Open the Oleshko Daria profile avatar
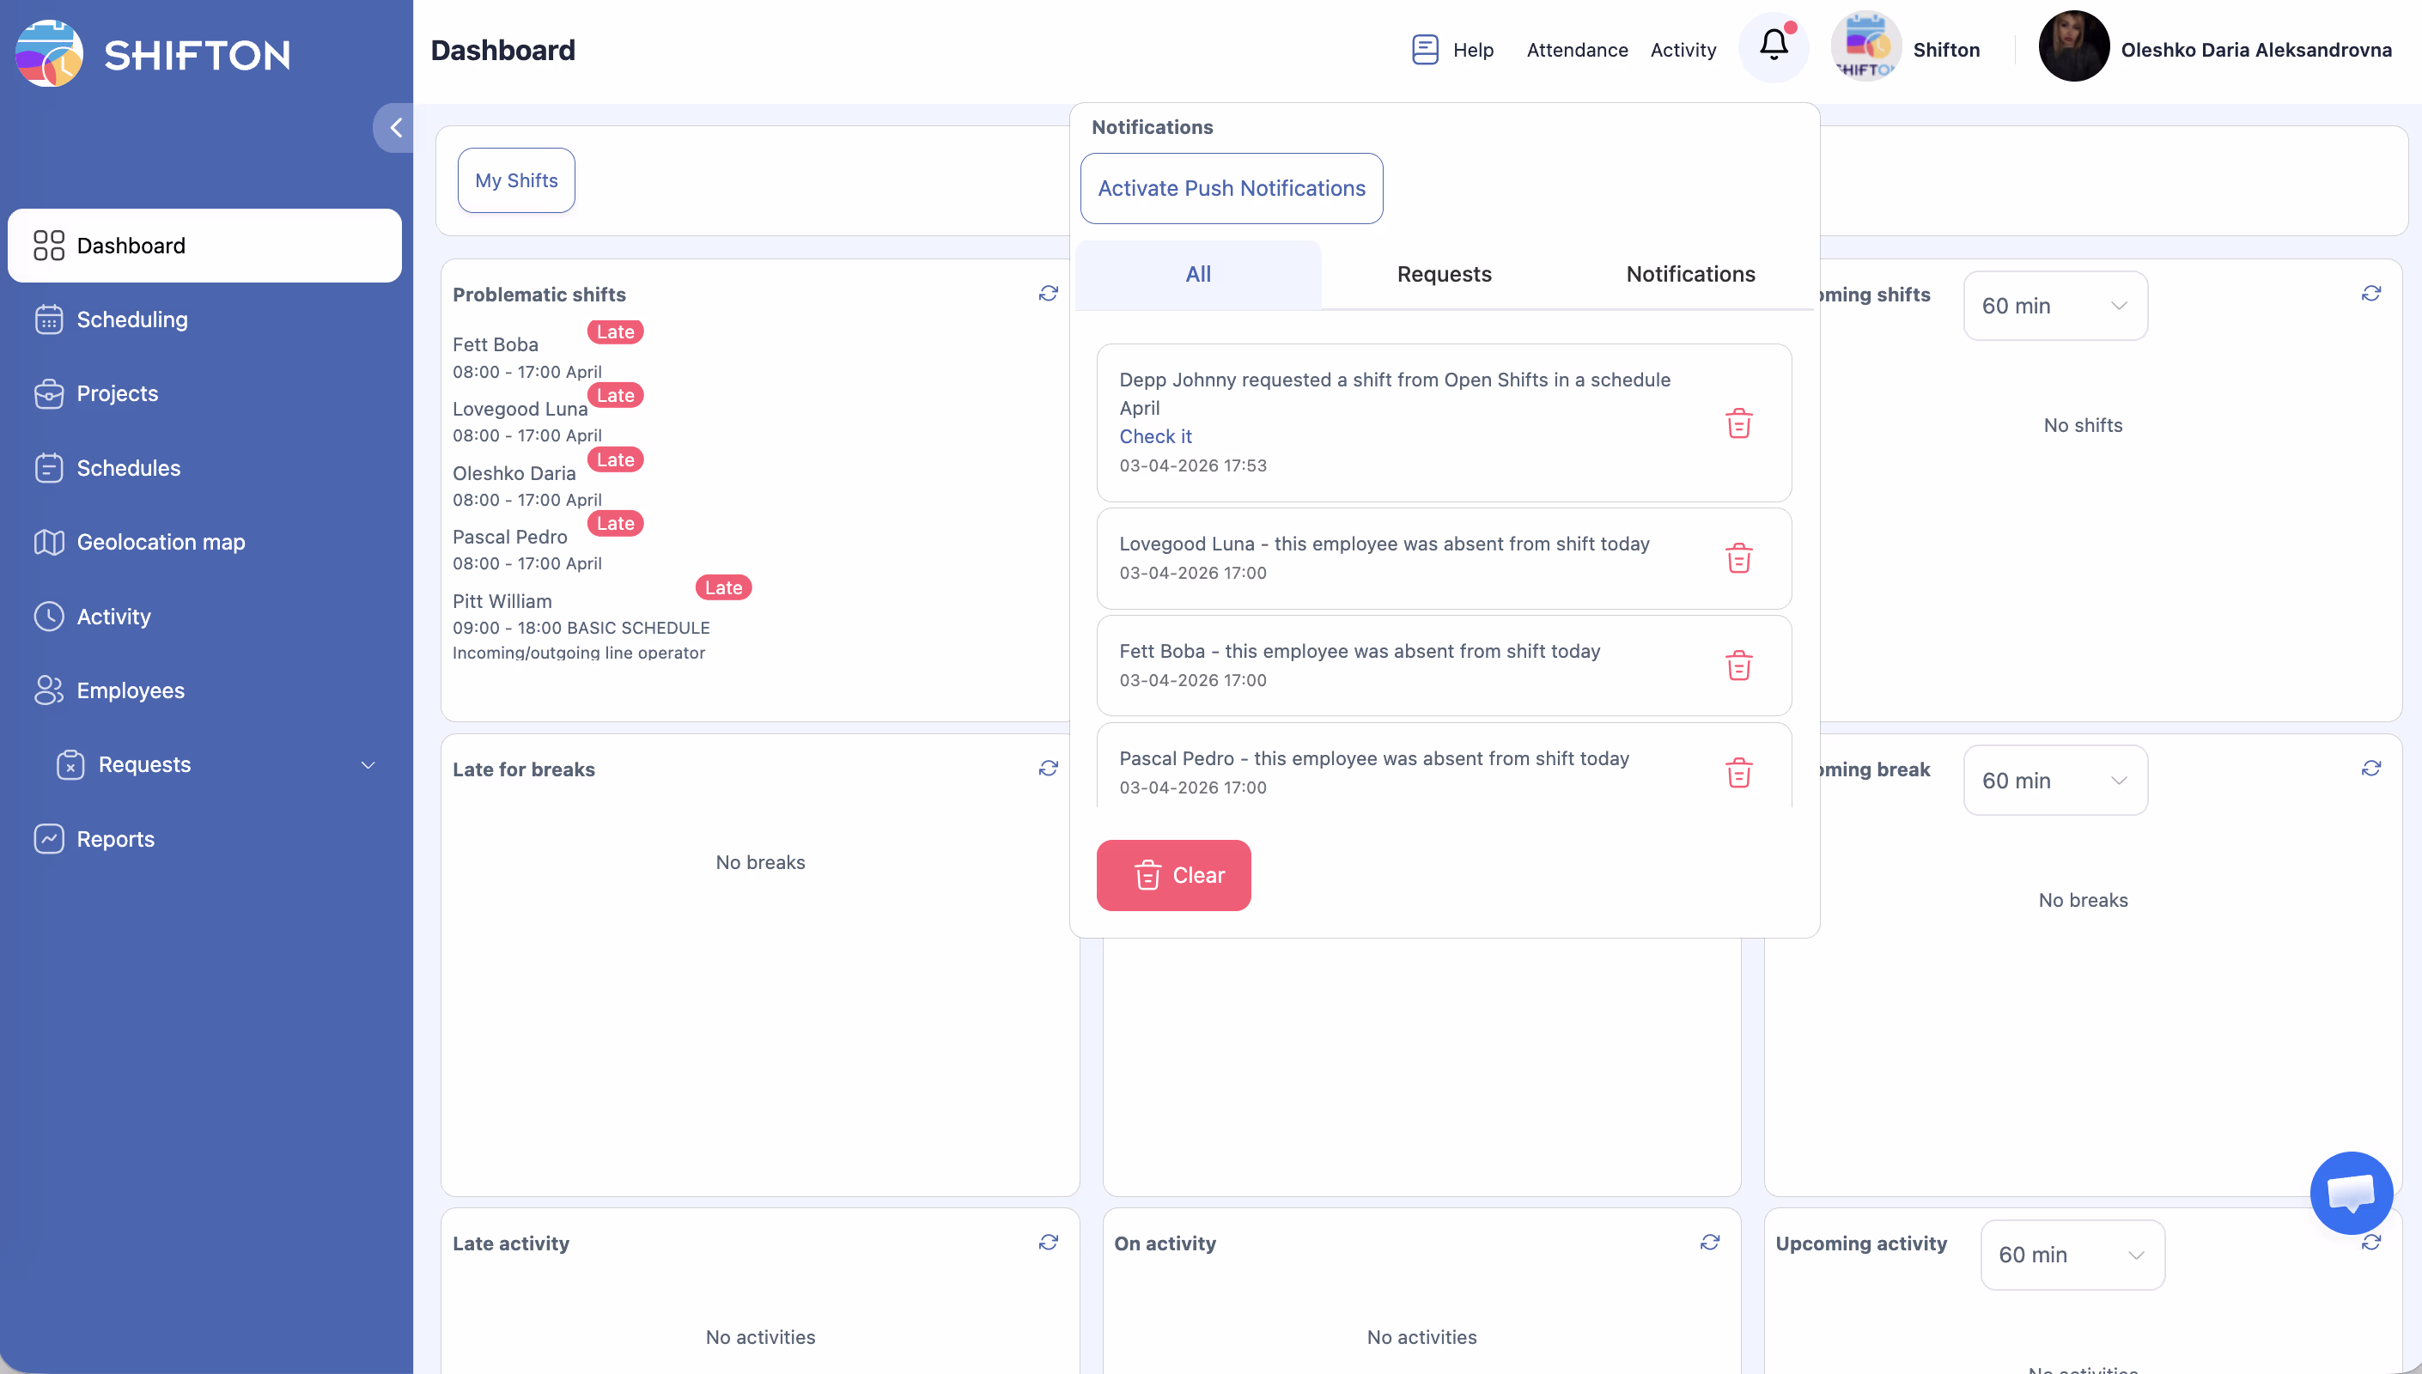Image resolution: width=2422 pixels, height=1374 pixels. pos(2073,47)
